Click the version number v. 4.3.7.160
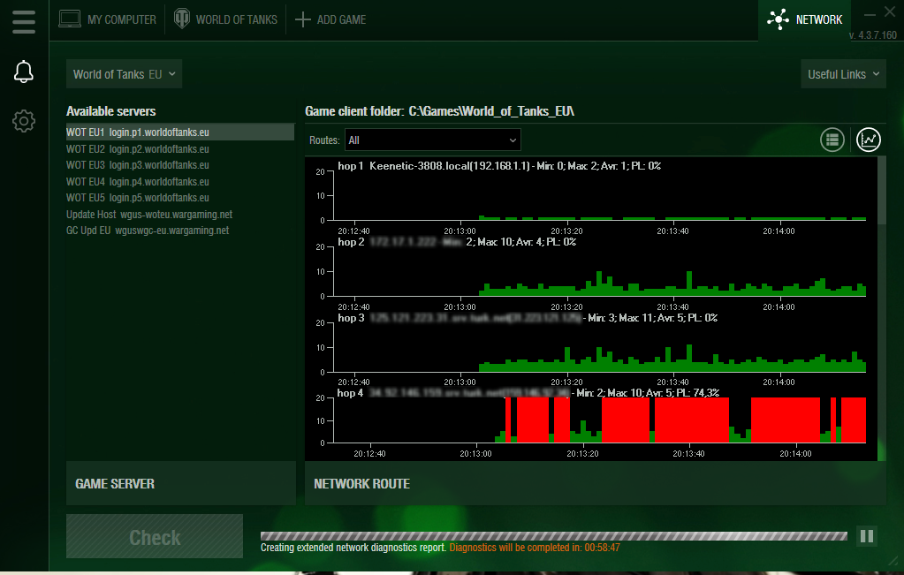 (873, 35)
